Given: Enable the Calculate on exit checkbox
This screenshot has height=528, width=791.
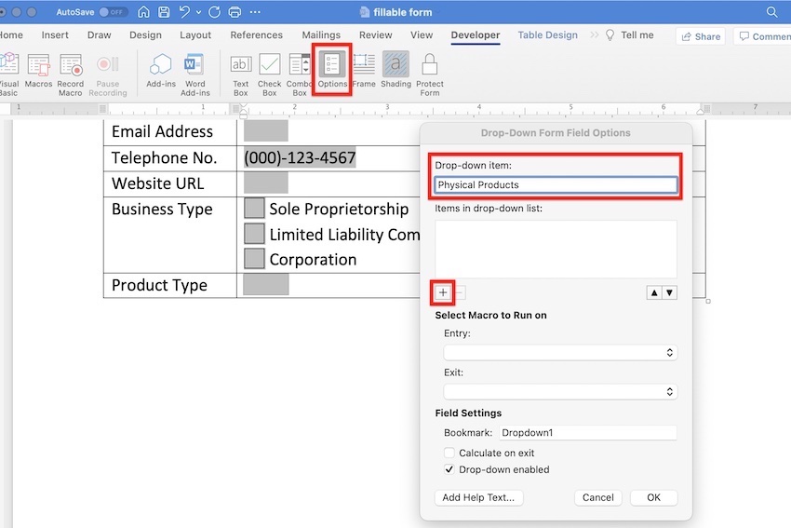Looking at the screenshot, I should [450, 454].
